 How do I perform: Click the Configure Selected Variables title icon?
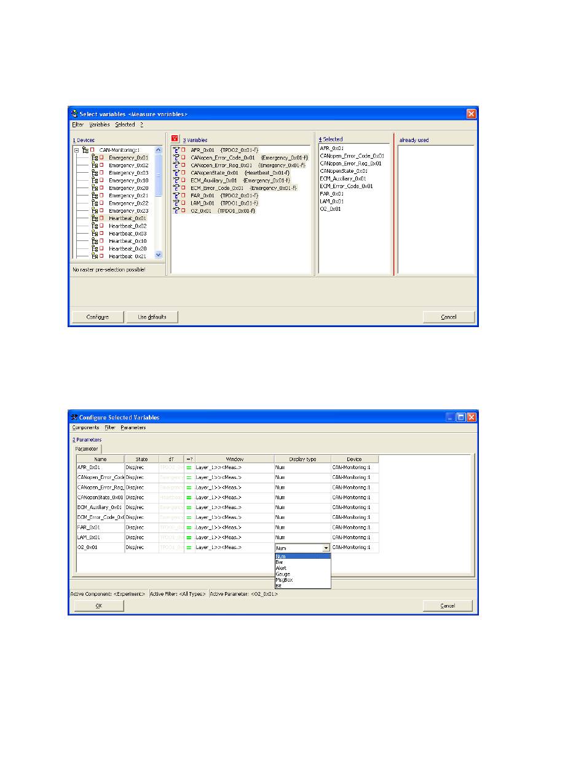[74, 417]
